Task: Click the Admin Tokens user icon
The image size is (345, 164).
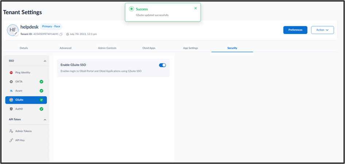Action: click(x=11, y=131)
